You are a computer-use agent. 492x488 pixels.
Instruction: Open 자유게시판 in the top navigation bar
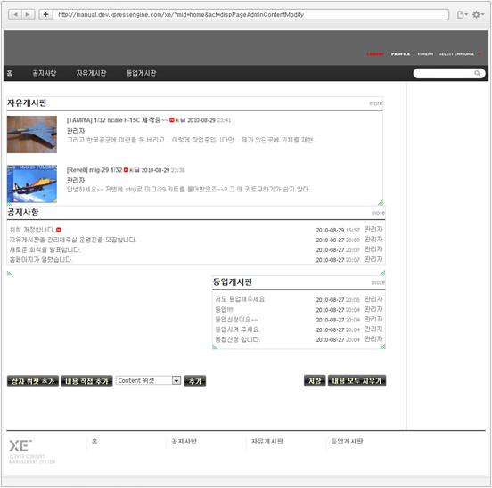click(91, 73)
